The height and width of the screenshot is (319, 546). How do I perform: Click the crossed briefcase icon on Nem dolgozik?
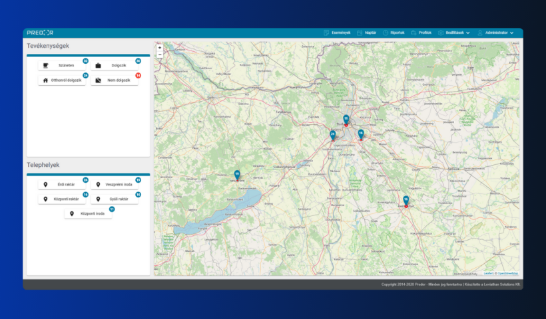98,80
